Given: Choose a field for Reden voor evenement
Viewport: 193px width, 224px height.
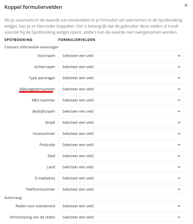Looking at the screenshot, I should click(121, 206).
